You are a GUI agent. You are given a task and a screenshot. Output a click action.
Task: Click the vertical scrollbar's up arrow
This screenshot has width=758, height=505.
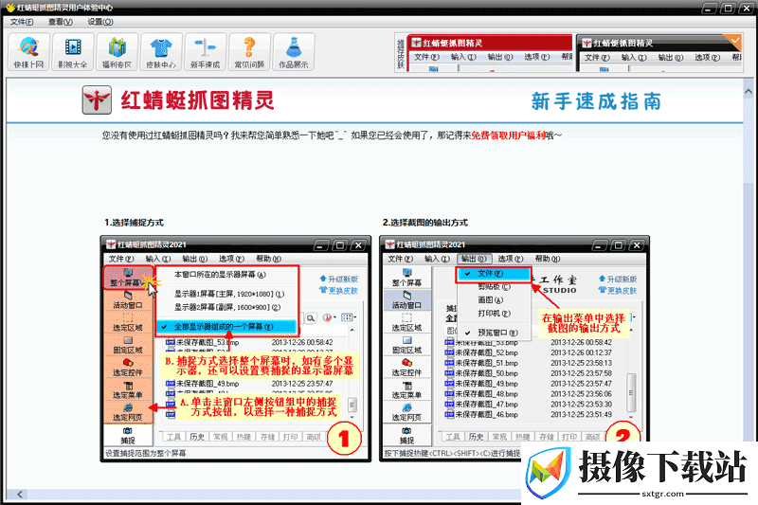tap(749, 91)
